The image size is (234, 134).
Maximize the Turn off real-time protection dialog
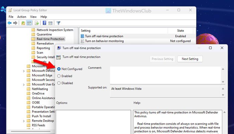(x=210, y=48)
